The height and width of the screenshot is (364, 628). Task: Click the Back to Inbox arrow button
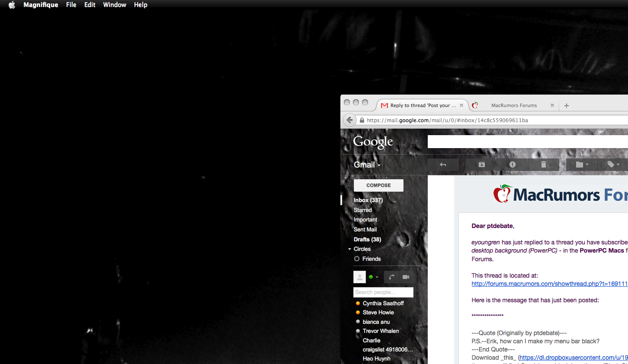pos(443,165)
